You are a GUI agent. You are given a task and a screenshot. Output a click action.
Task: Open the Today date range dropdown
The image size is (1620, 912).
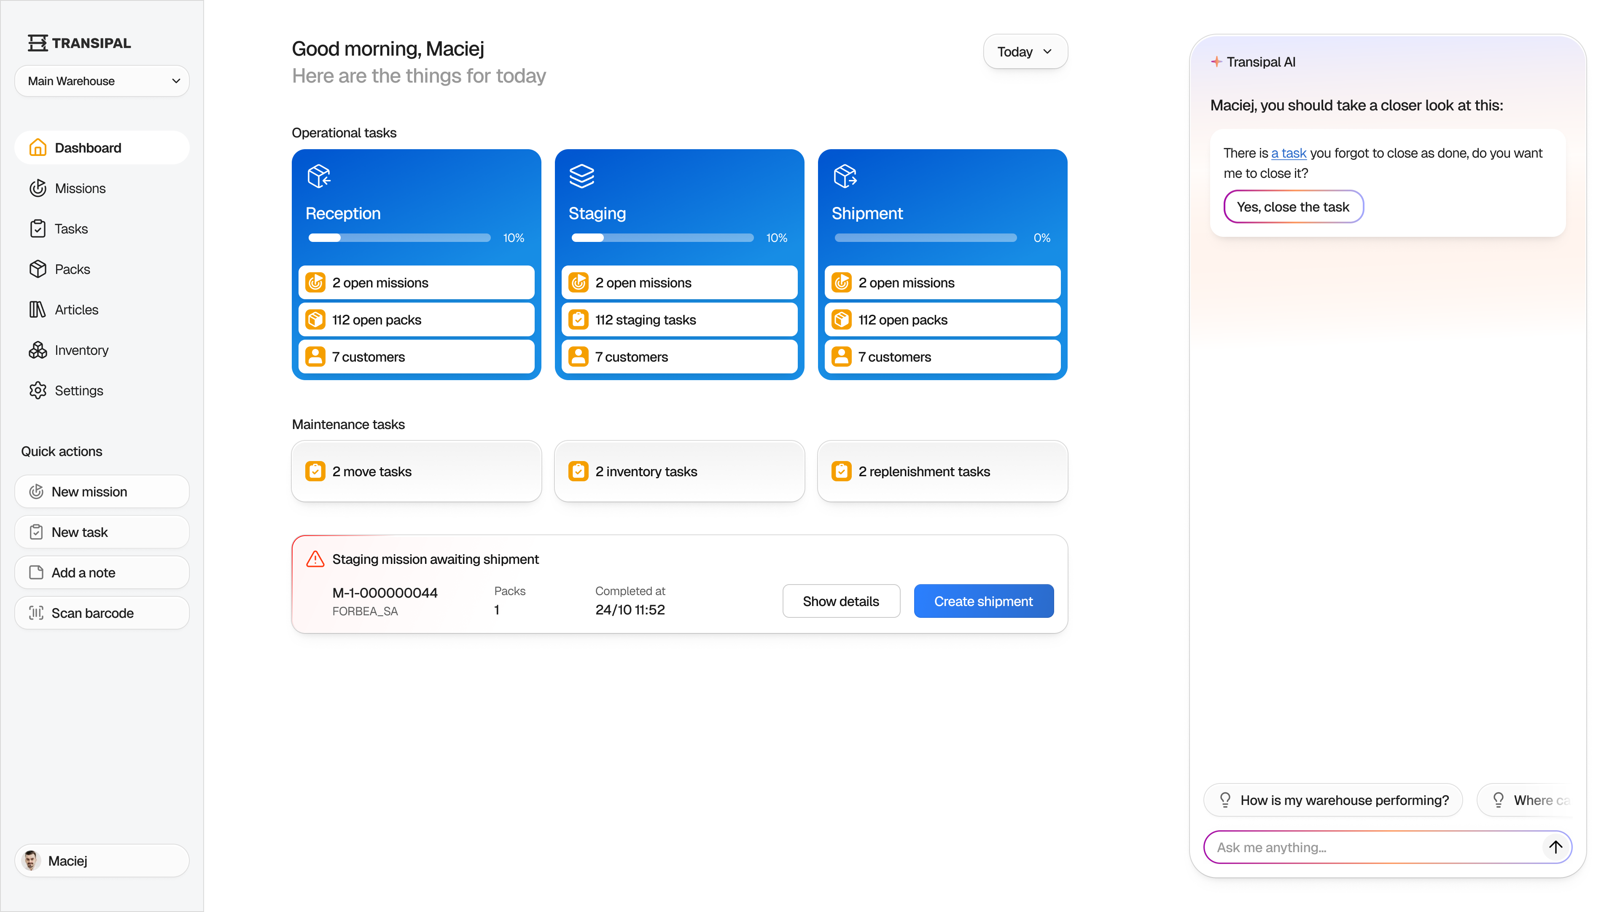[1026, 51]
